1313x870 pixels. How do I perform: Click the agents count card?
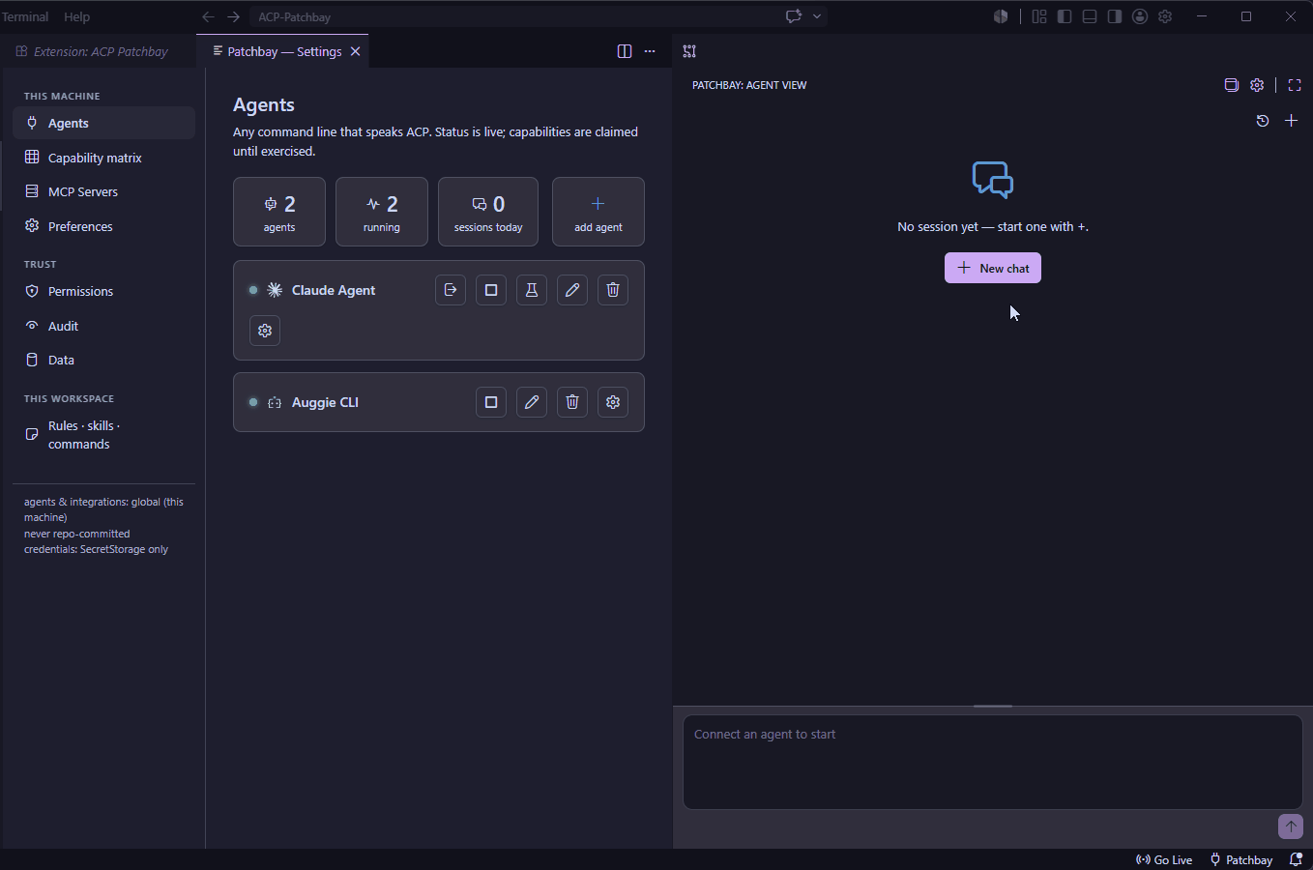tap(279, 212)
